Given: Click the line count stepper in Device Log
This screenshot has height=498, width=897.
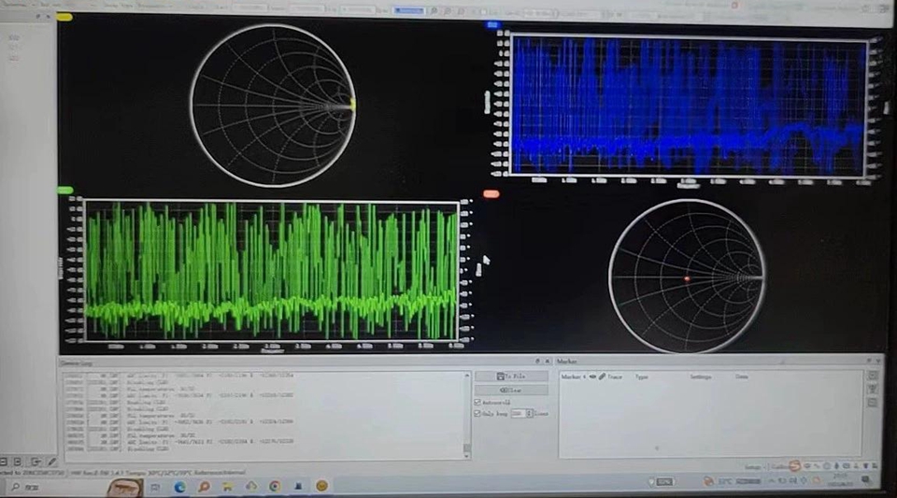Looking at the screenshot, I should click(529, 412).
